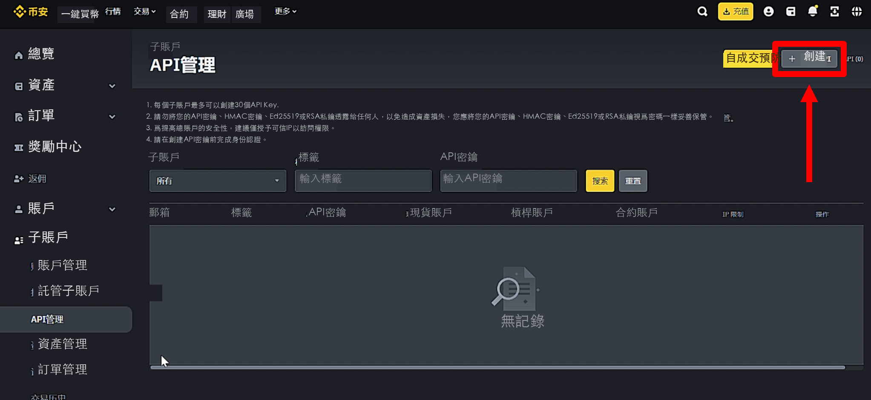Click the 子賬戶 breadcrumb text
Screen dimensions: 871x400
165,46
